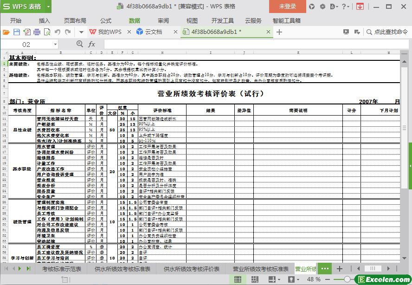Switch to page break preview view

255,279
